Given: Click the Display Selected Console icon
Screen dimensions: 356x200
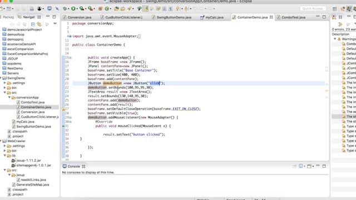Looking at the screenshot, I should click(301, 166).
